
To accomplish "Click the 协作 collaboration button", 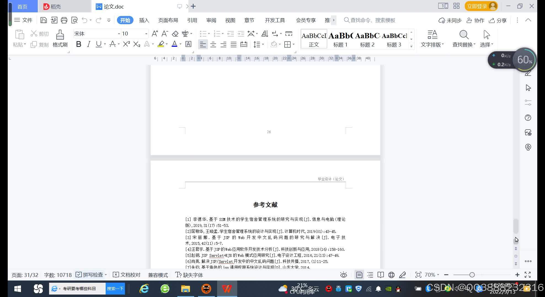I will coord(475,20).
